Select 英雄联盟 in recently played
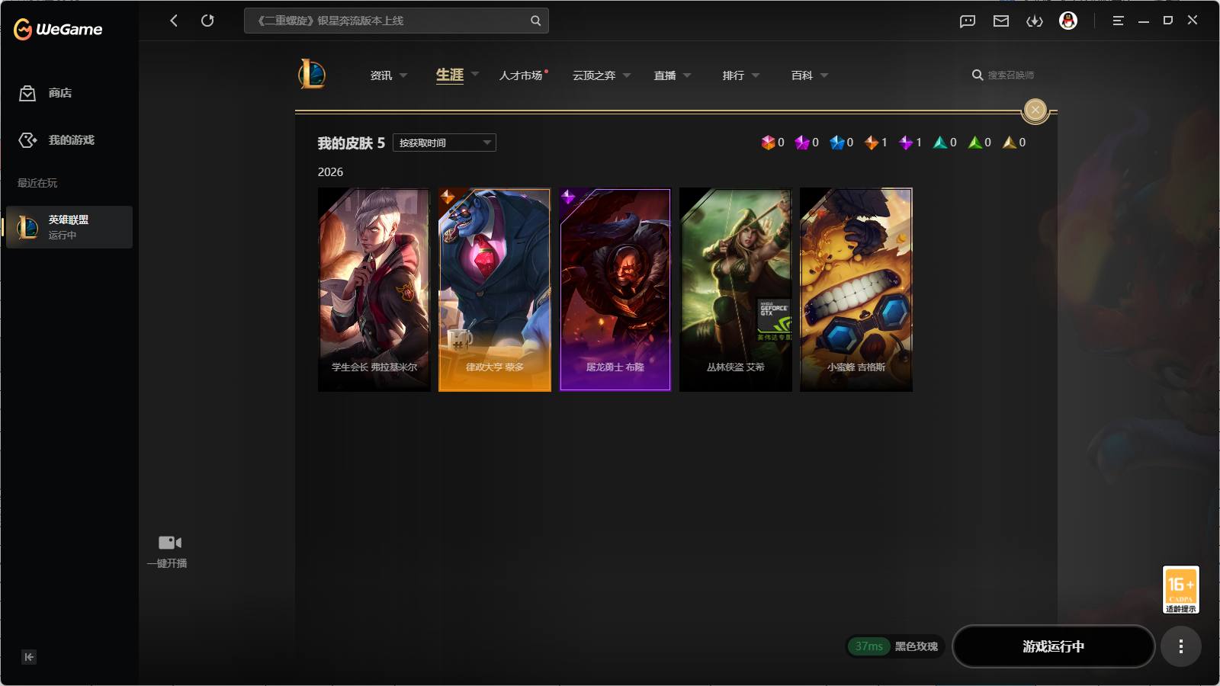The image size is (1220, 686). click(69, 227)
